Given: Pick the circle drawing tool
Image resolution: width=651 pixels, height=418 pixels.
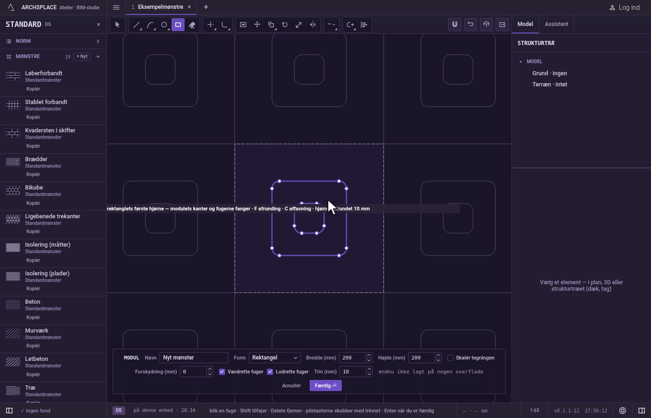Looking at the screenshot, I should tap(164, 25).
